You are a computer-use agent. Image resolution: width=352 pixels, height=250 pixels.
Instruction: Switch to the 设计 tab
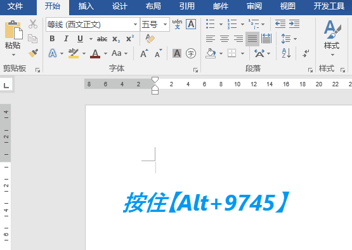120,6
